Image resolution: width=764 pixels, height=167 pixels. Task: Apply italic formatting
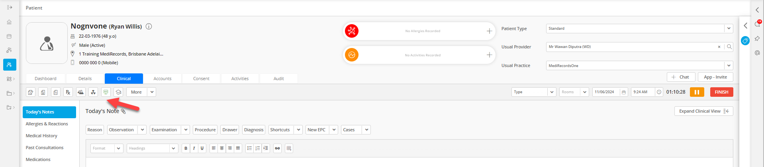[194, 148]
